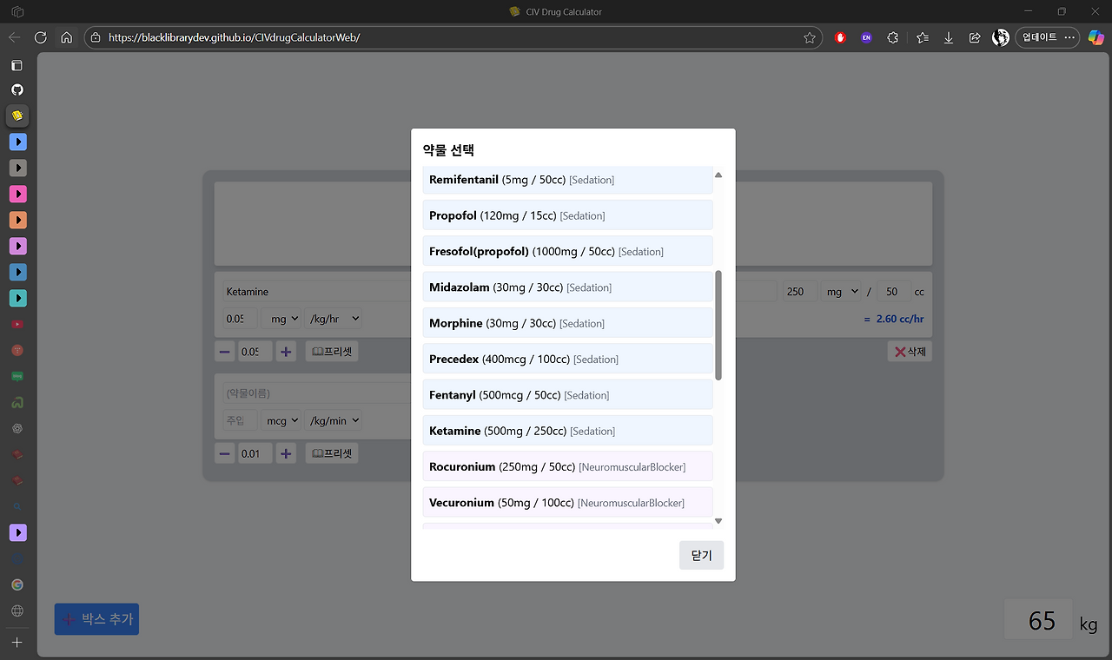
Task: Edit the 65 kg body weight field
Action: click(1040, 620)
